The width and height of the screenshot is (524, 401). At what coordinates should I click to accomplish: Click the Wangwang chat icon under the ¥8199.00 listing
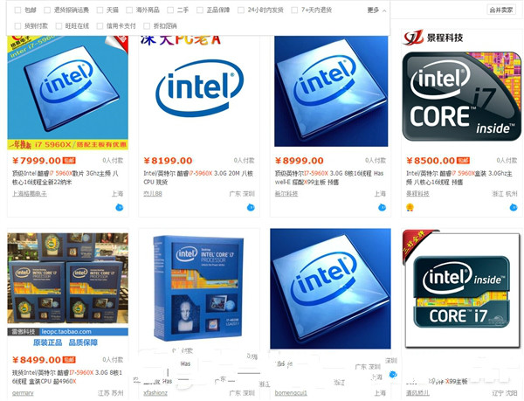point(251,208)
